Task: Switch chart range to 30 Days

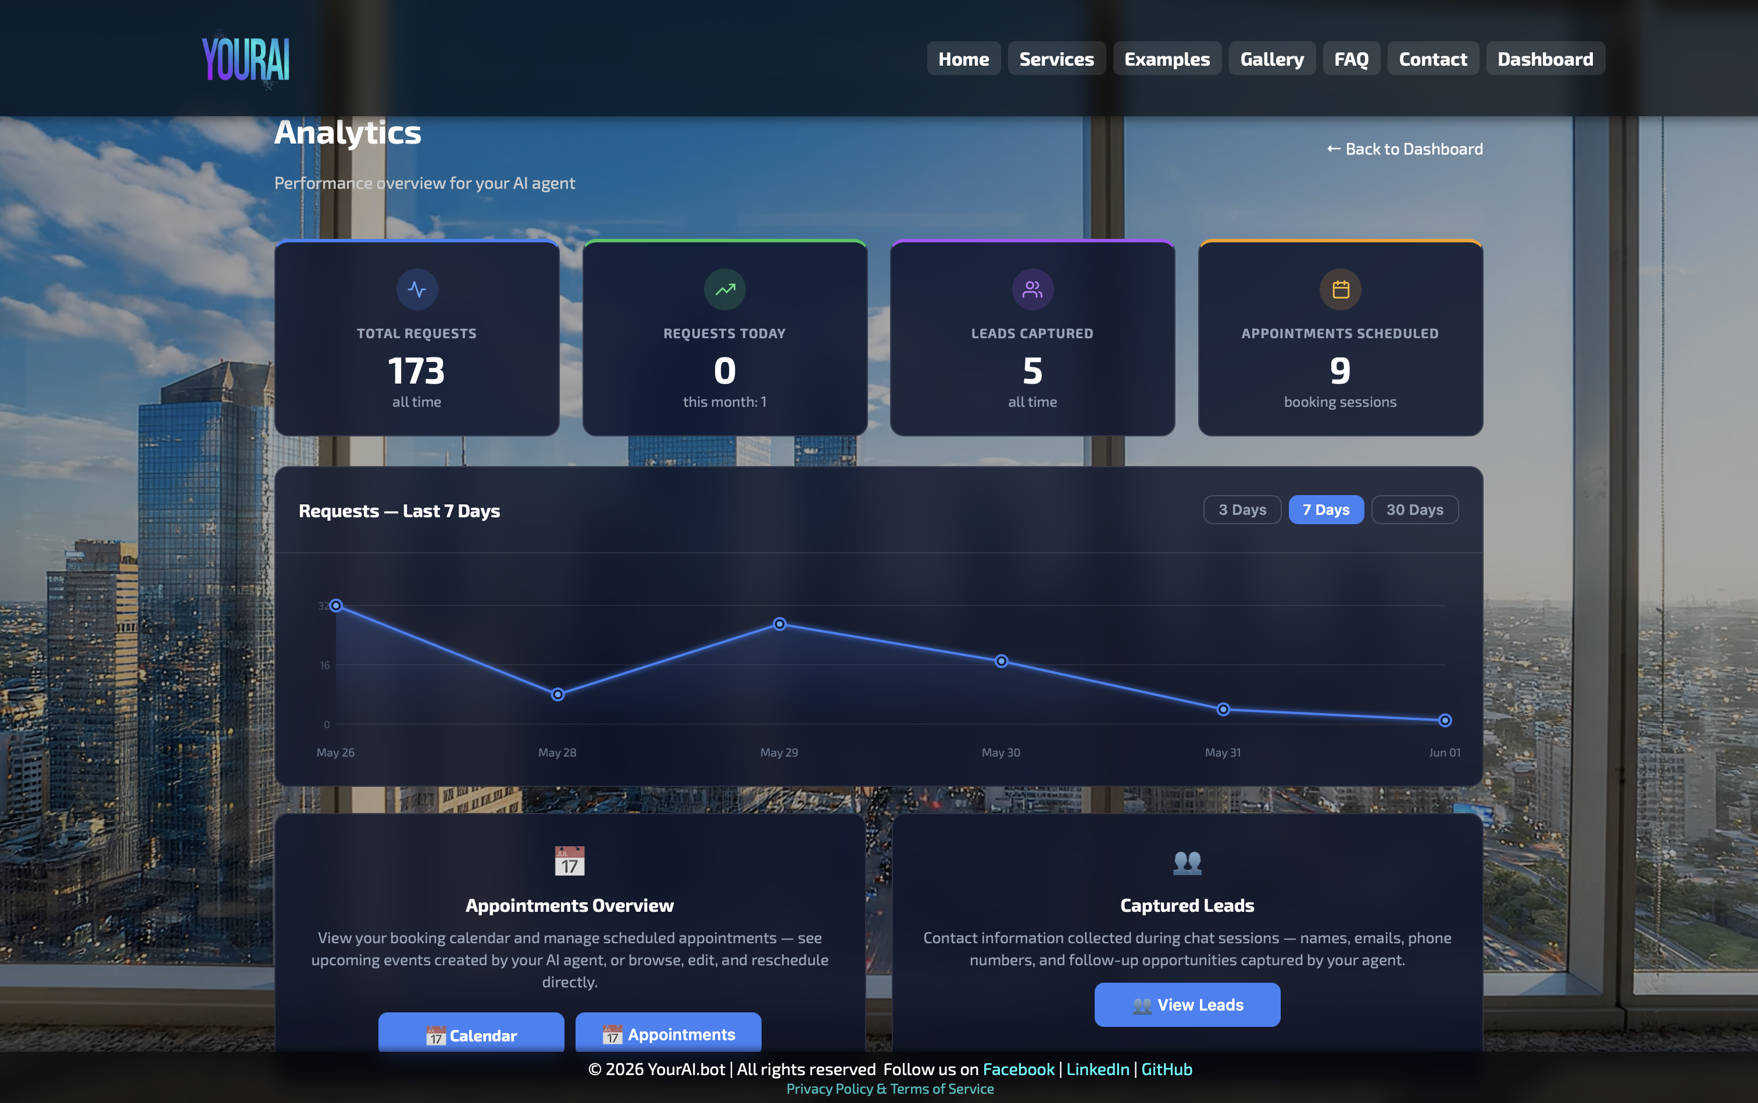Action: 1414,509
